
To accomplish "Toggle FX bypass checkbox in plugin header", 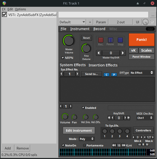I will (x=152, y=22).
